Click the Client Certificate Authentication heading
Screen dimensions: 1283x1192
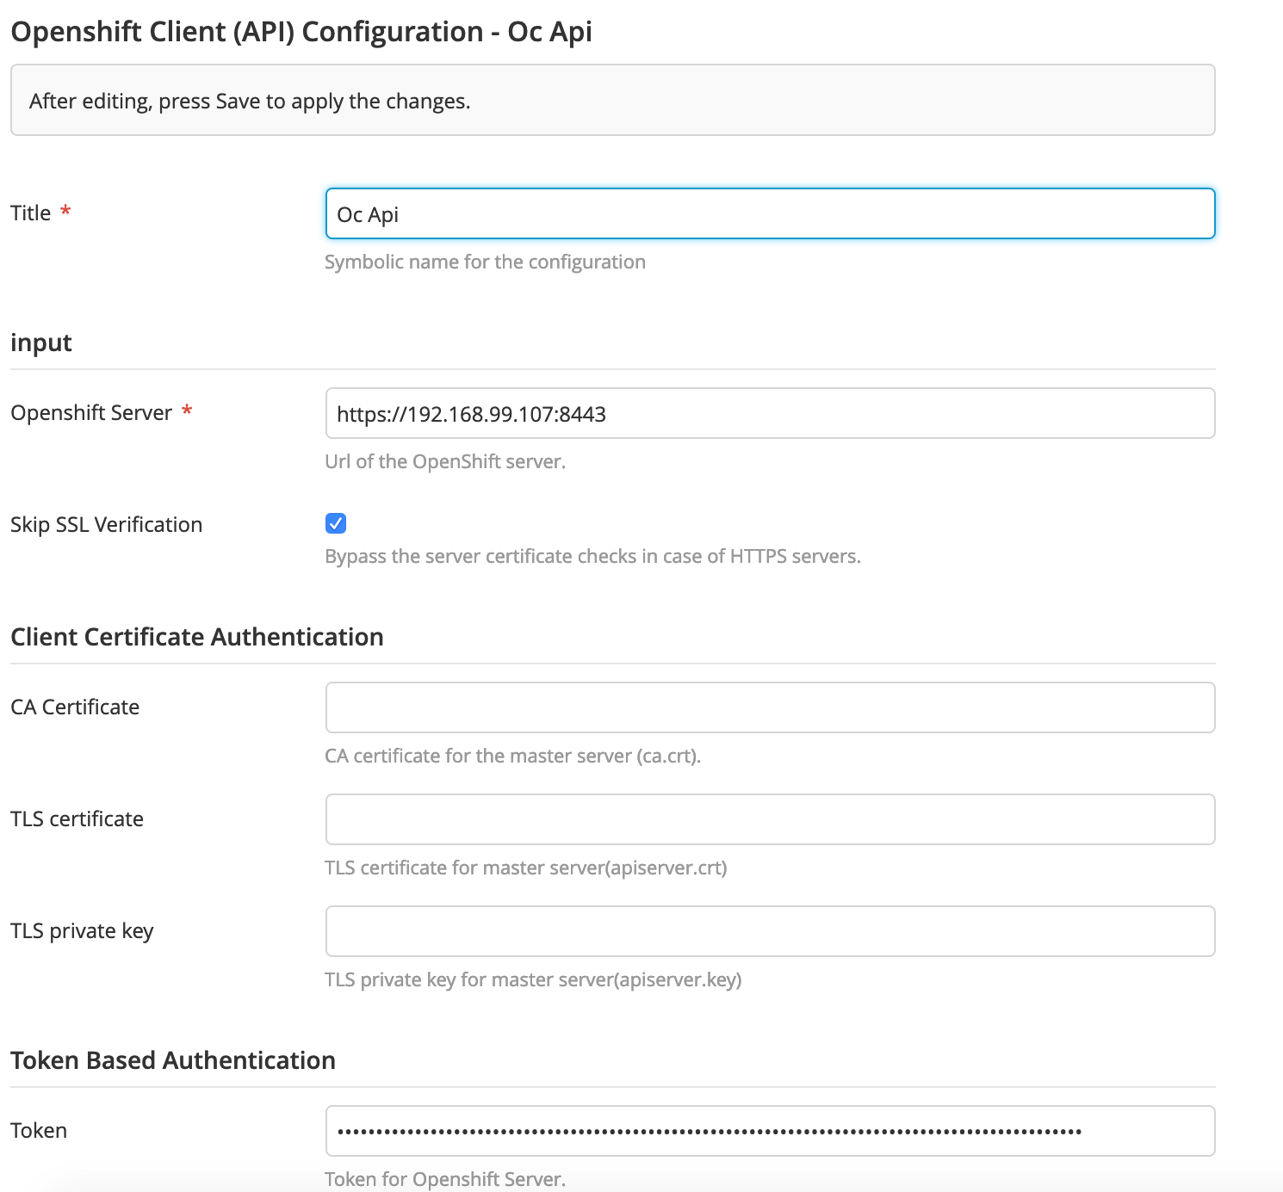pyautogui.click(x=196, y=636)
